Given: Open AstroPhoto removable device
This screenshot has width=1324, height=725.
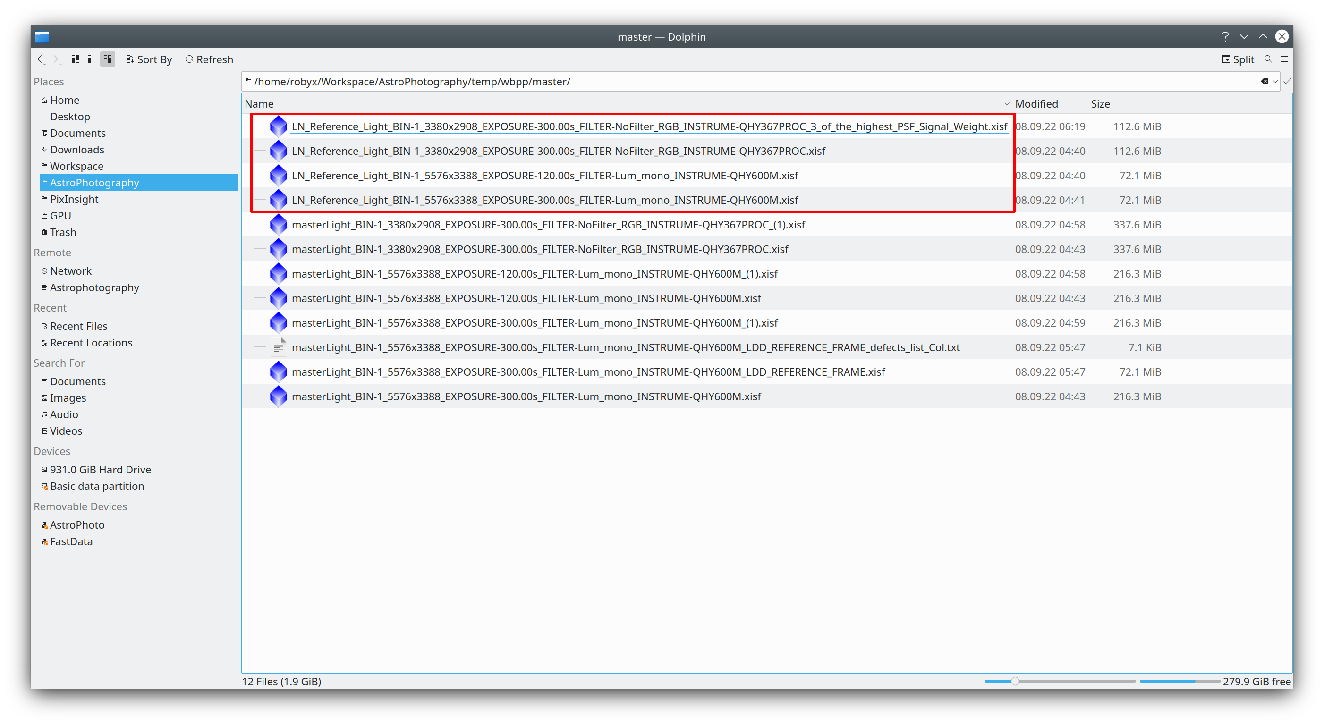Looking at the screenshot, I should [x=77, y=524].
